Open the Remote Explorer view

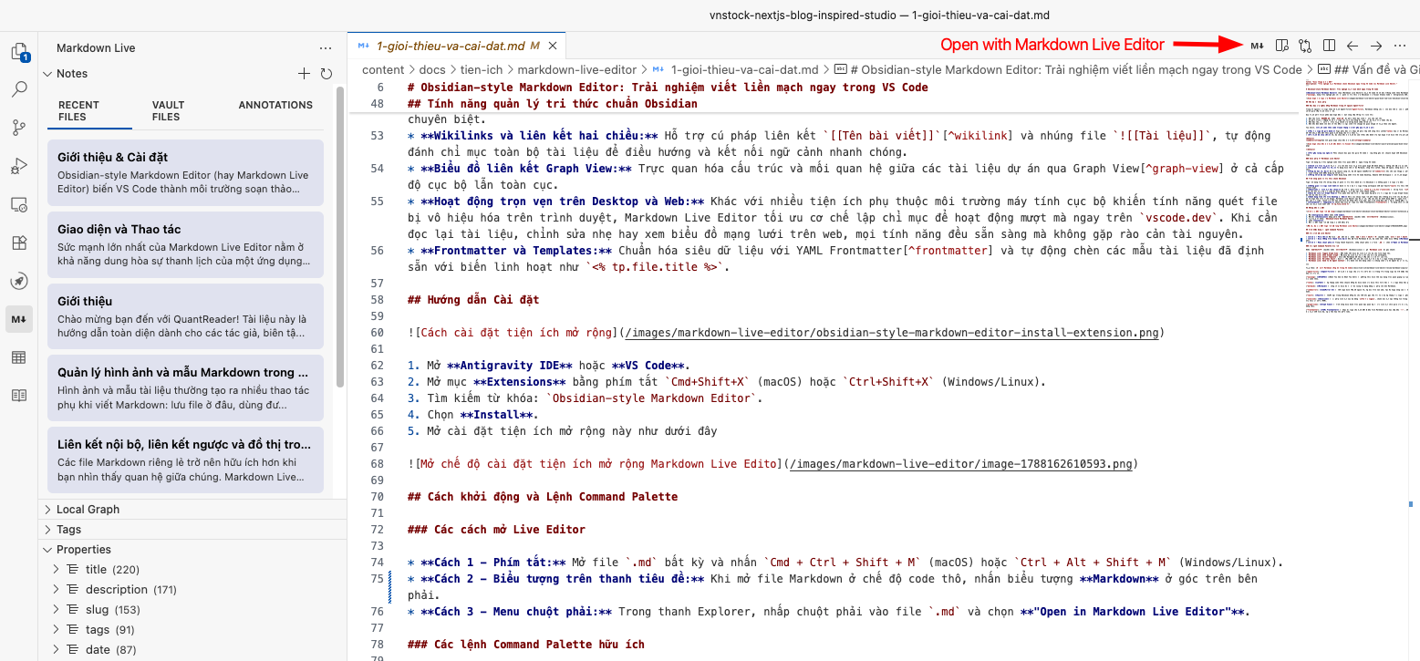(x=18, y=204)
